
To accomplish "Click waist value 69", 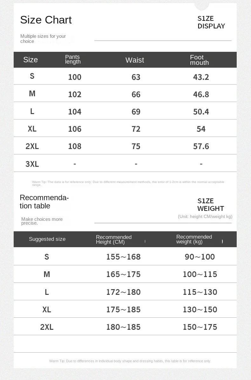I will [x=136, y=112].
